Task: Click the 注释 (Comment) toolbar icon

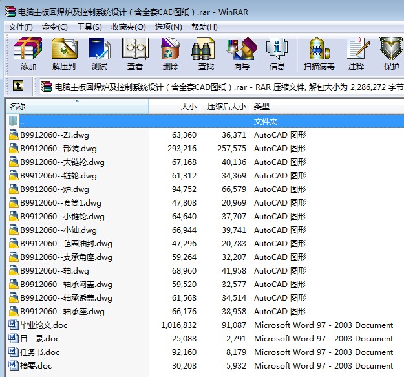Action: [357, 48]
